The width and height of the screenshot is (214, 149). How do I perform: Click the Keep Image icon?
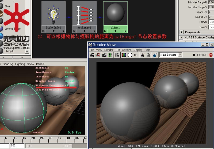coord(142,55)
